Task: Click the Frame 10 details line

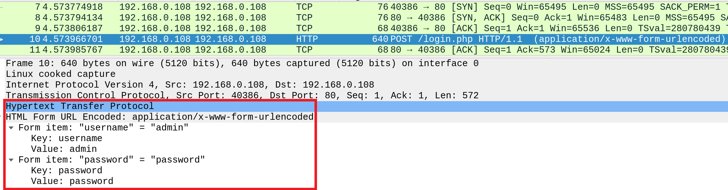Action: pyautogui.click(x=242, y=64)
